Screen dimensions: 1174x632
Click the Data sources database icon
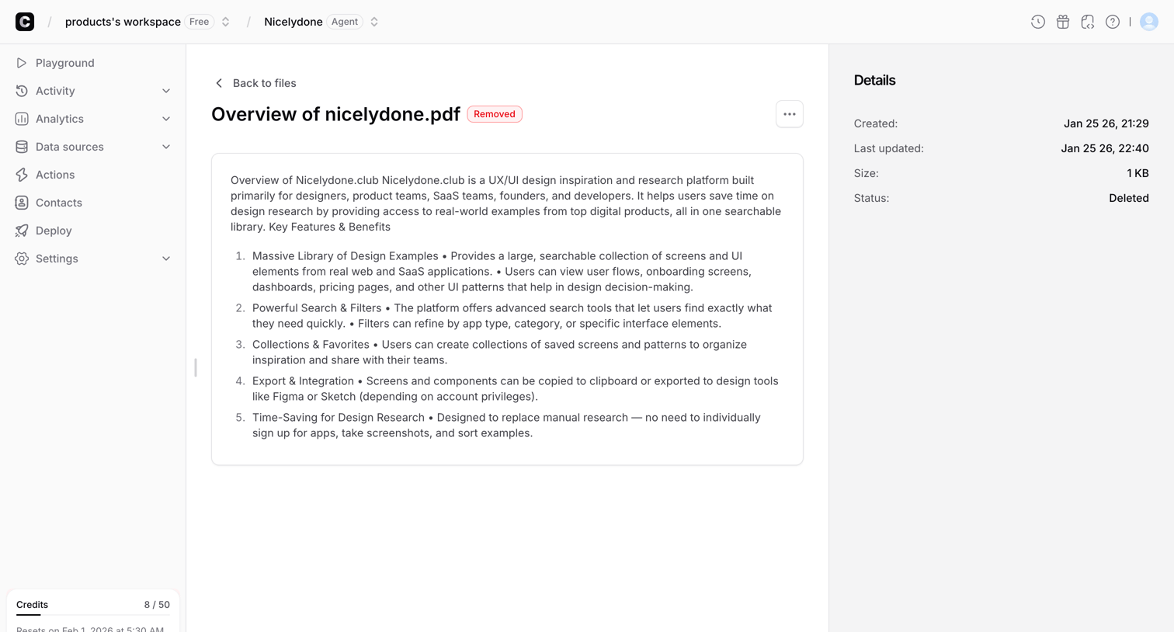[x=22, y=147]
